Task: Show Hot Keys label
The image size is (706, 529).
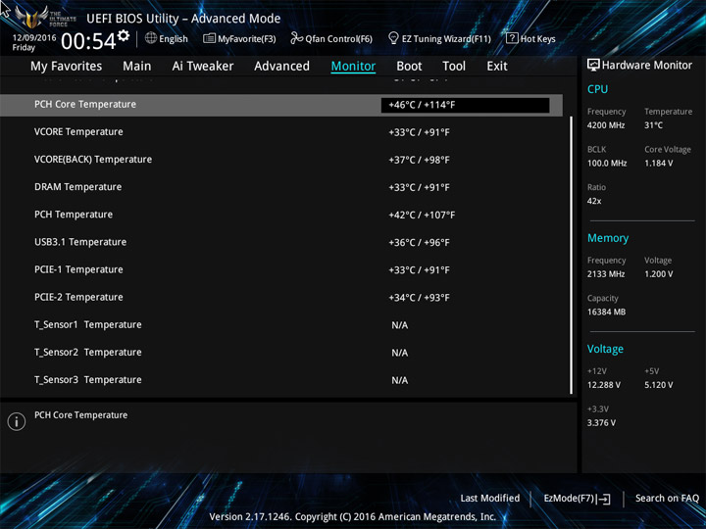Action: pyautogui.click(x=538, y=39)
